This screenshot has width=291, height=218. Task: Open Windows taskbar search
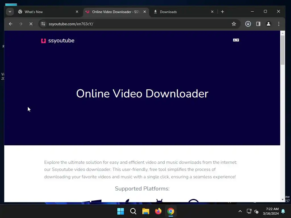click(133, 211)
